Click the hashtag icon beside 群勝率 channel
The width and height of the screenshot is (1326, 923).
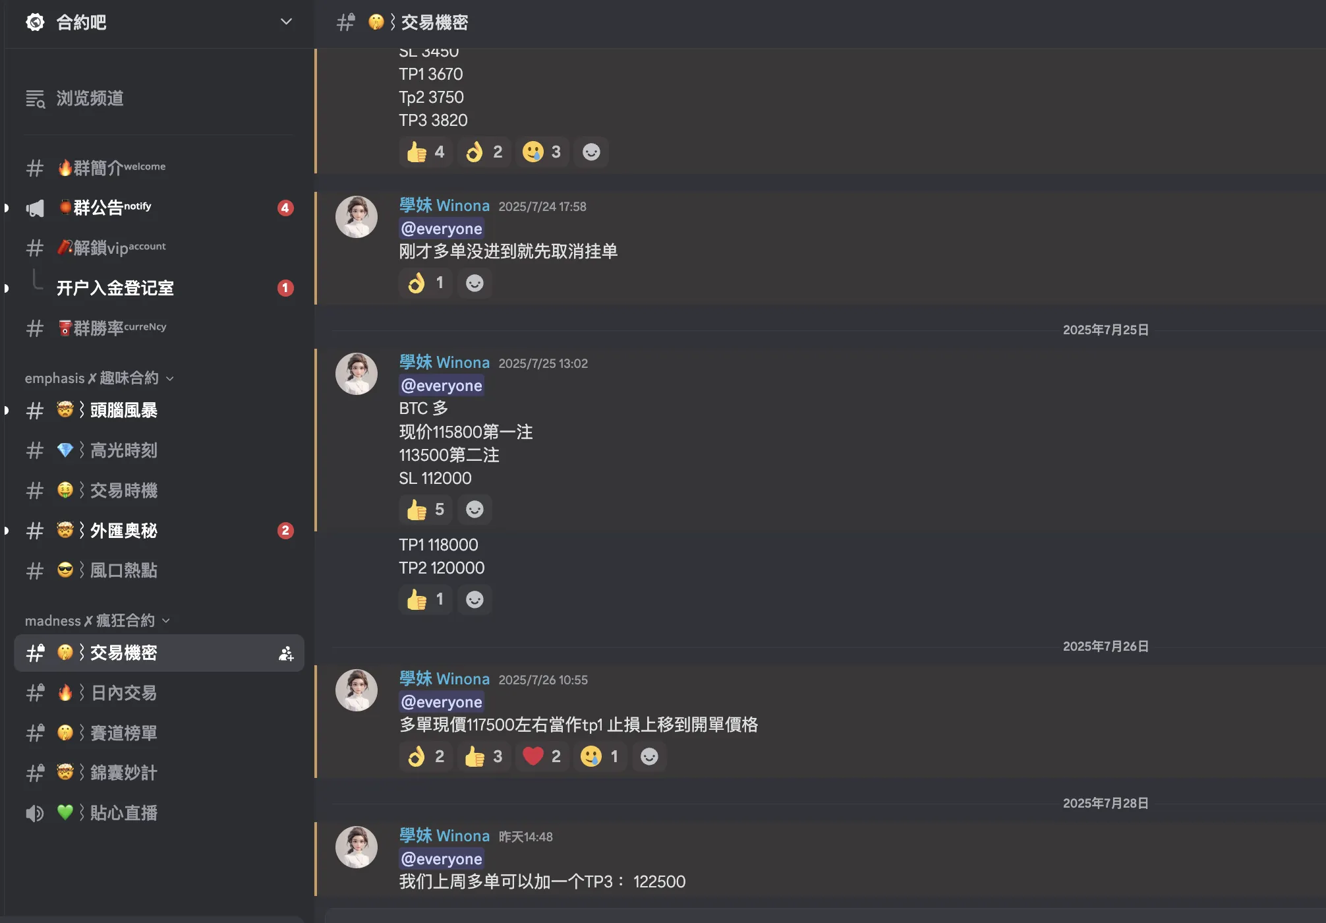pyautogui.click(x=34, y=328)
